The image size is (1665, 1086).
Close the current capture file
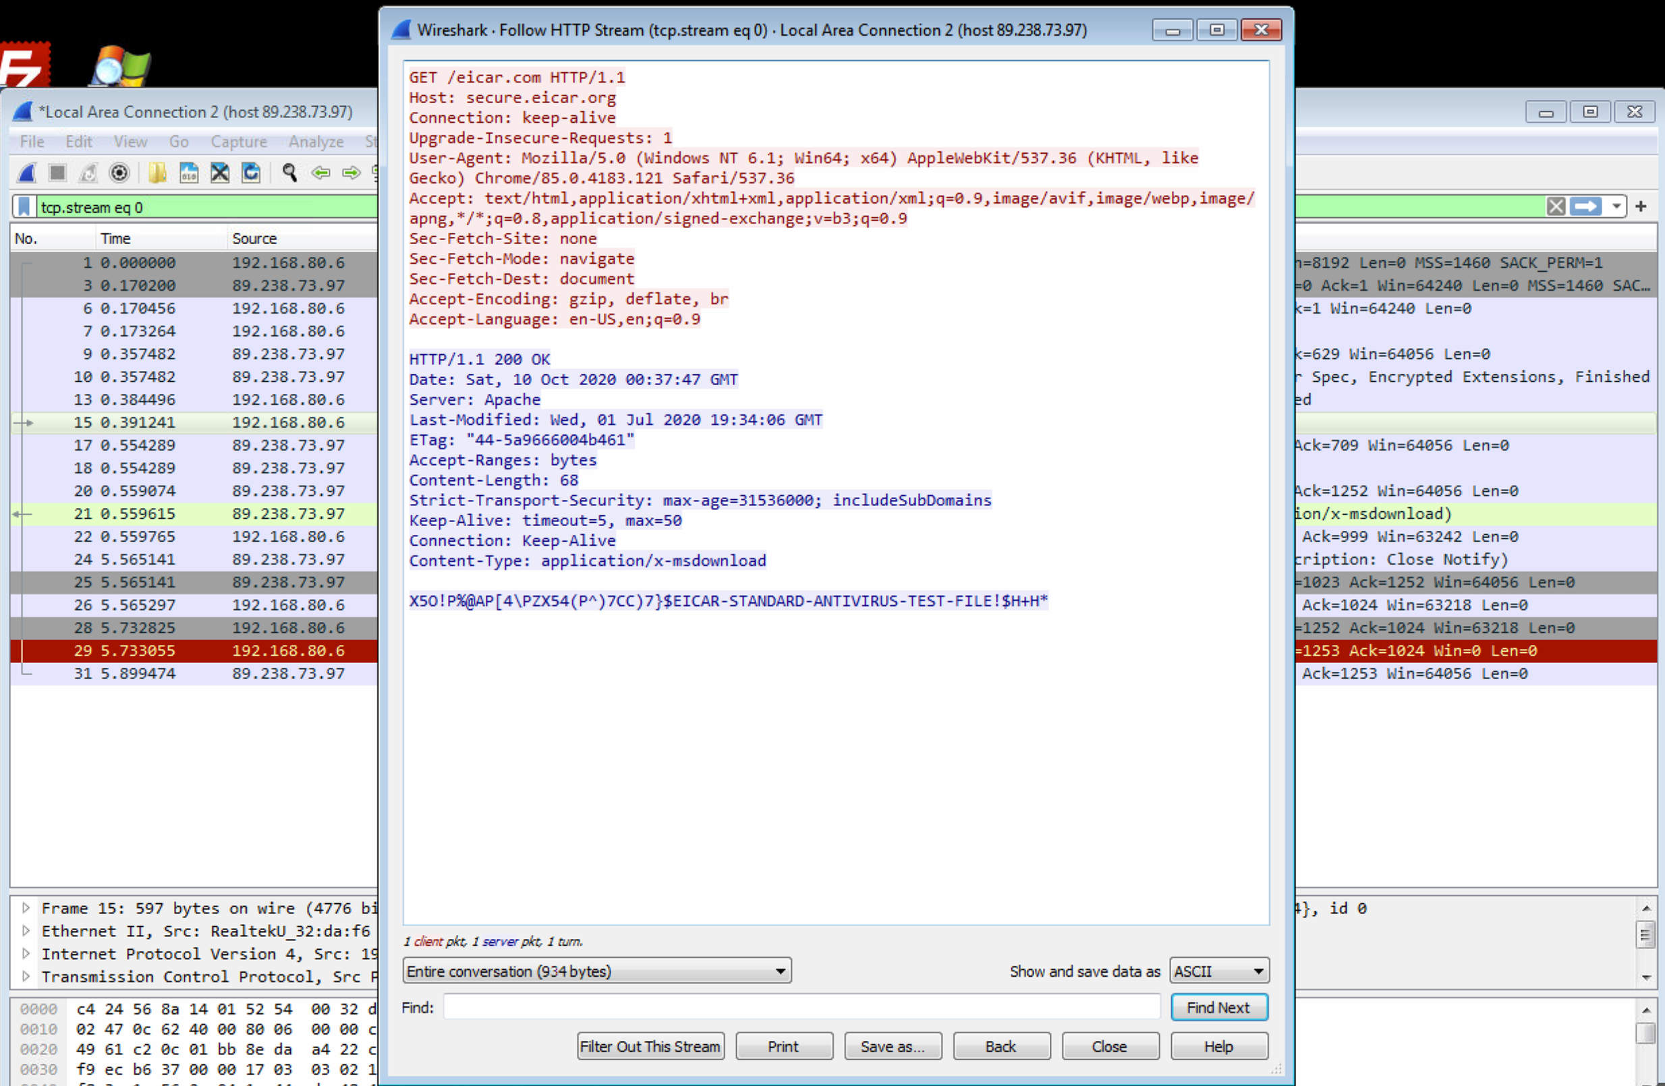pyautogui.click(x=220, y=173)
